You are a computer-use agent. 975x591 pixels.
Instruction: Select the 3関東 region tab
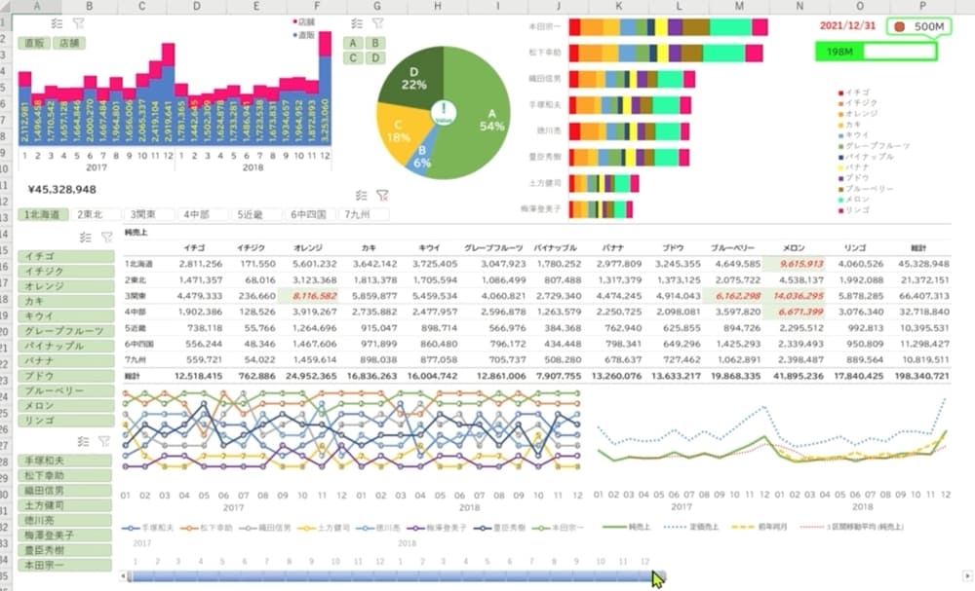pos(149,215)
